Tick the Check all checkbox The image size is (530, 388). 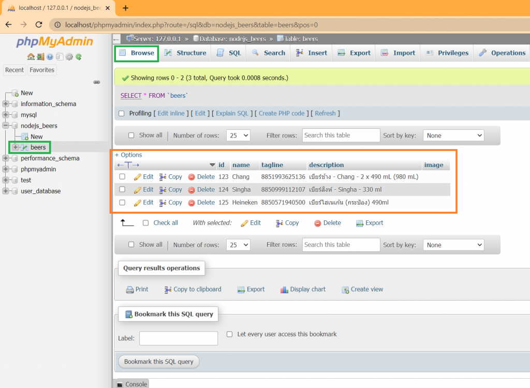(x=145, y=223)
